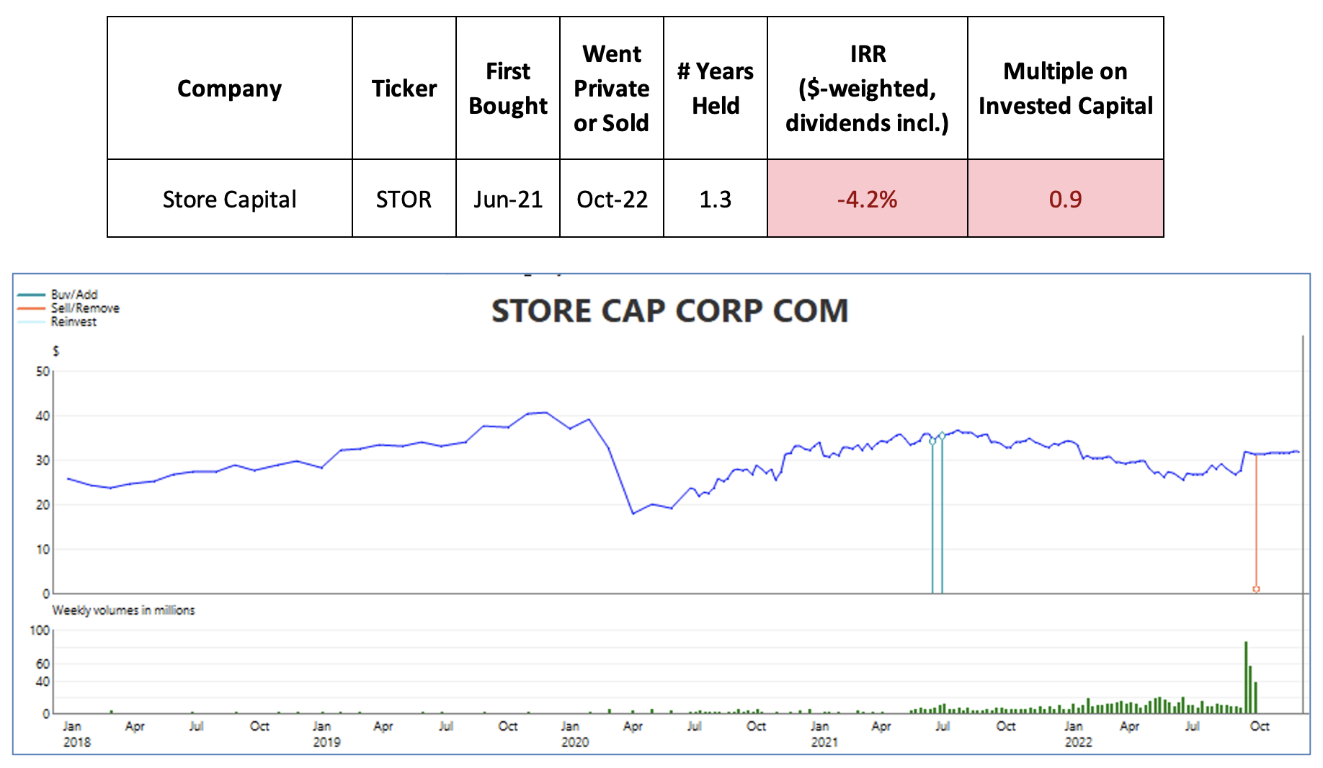Click the red Sell marker at chart bottom

(x=1256, y=589)
